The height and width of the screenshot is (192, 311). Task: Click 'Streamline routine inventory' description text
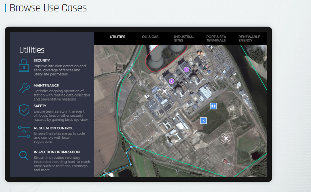[x=62, y=164]
